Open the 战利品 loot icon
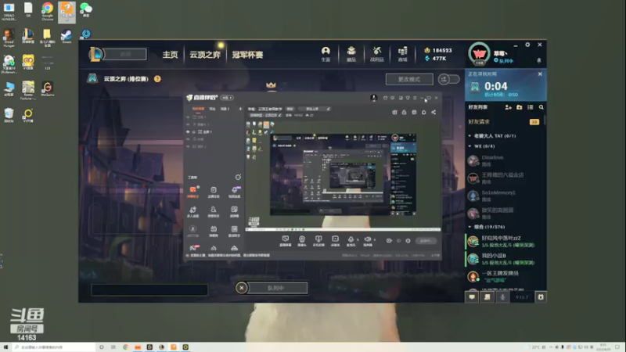Viewport: 626px width, 352px height. 376,54
